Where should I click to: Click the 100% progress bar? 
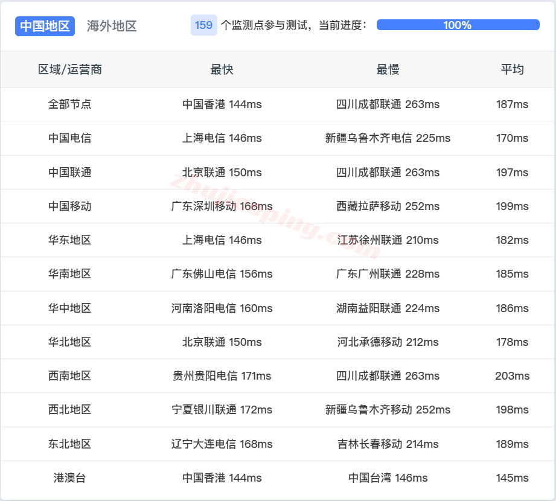click(458, 25)
